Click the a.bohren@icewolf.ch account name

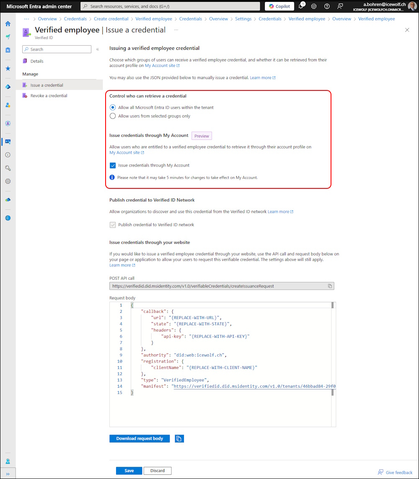[x=385, y=4]
